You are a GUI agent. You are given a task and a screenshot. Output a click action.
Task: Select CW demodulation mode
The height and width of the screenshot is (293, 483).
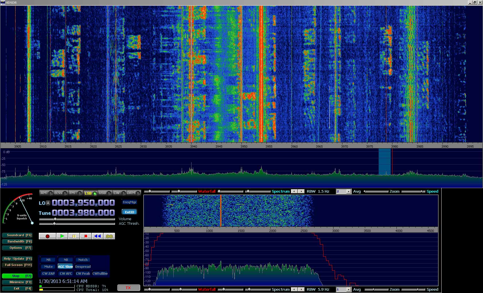120,193
